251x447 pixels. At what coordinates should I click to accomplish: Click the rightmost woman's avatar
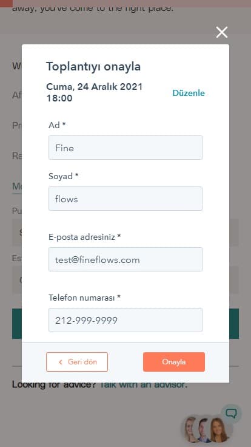(219, 430)
